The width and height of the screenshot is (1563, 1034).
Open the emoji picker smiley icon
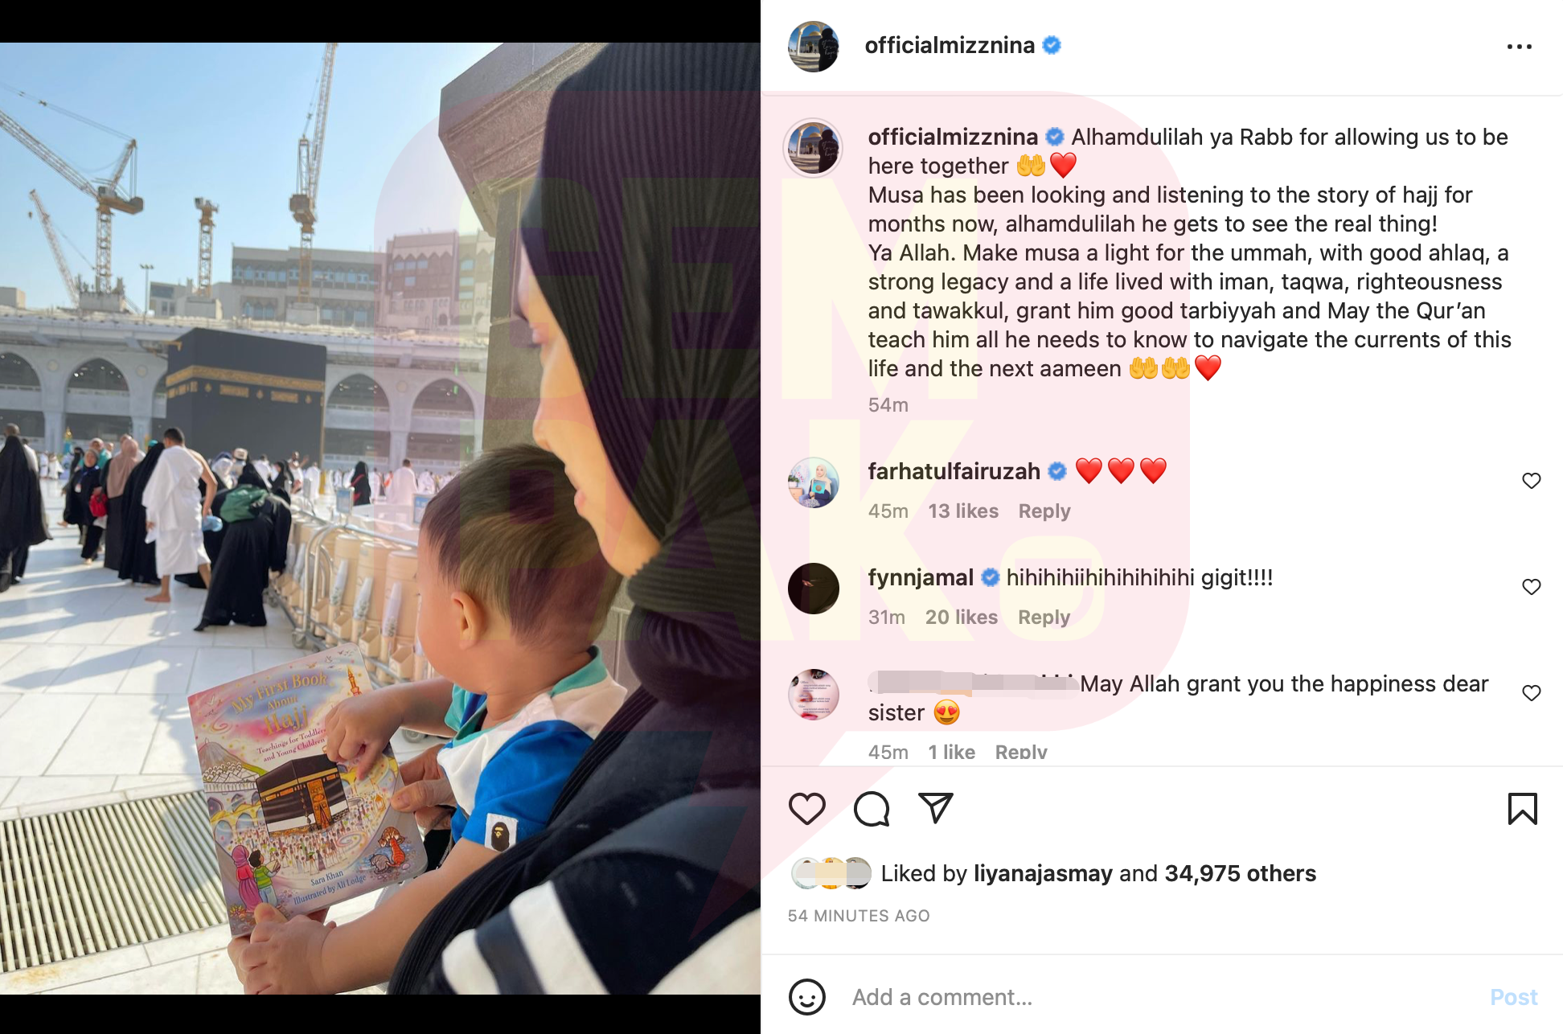(807, 997)
